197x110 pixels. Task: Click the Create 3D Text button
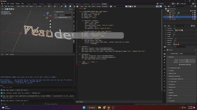[63, 17]
